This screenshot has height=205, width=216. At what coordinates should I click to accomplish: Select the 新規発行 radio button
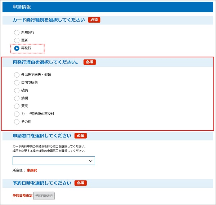coord(17,32)
